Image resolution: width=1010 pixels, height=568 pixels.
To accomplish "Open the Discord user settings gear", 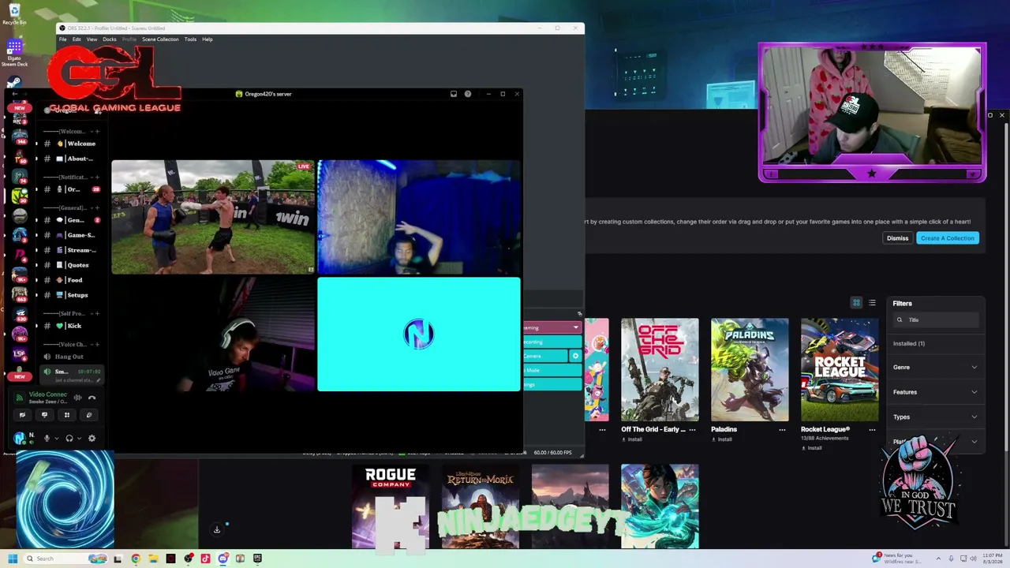I will click(92, 438).
